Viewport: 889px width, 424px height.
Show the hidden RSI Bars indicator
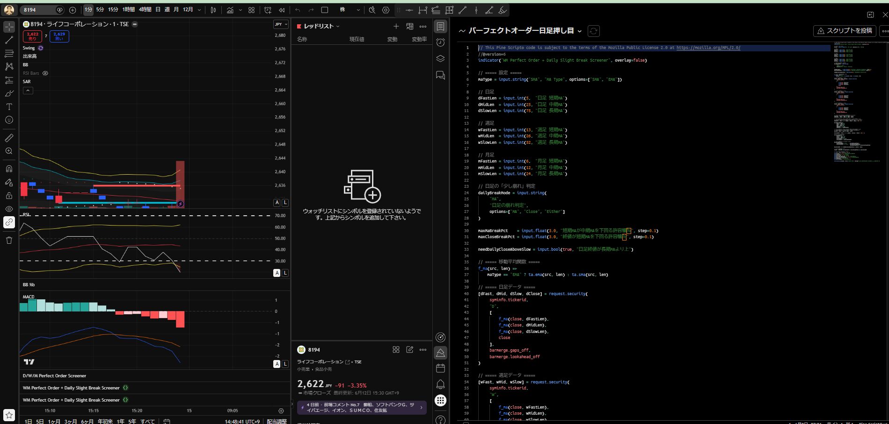coord(45,73)
